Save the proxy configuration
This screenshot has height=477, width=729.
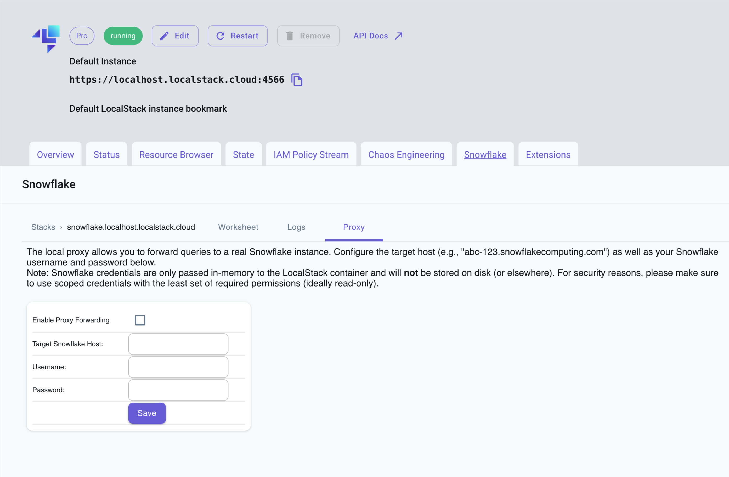click(147, 413)
